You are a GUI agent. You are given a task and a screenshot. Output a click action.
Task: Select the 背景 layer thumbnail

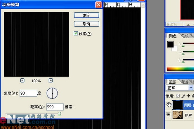pos(178,115)
